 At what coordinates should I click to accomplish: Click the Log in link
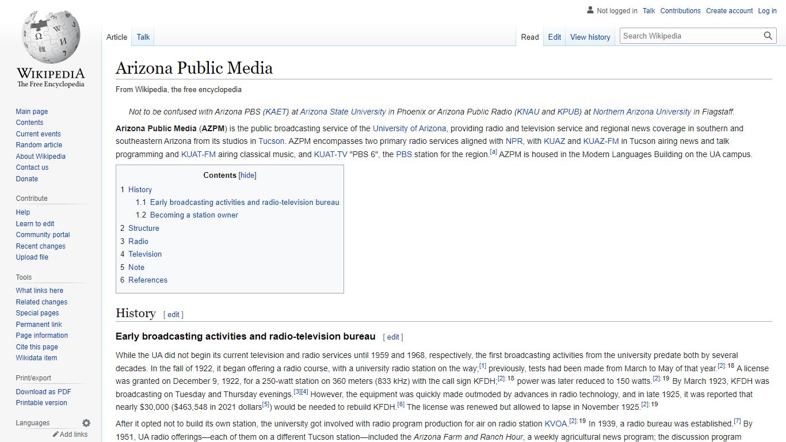pos(768,11)
